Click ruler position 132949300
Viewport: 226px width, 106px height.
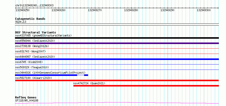coord(204,10)
